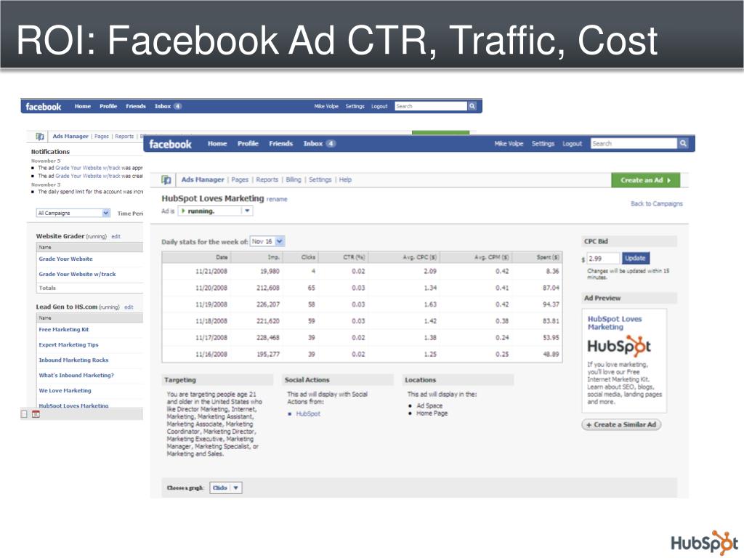This screenshot has width=744, height=558.
Task: Click the 'CTR (%)' column header
Action: pos(354,257)
